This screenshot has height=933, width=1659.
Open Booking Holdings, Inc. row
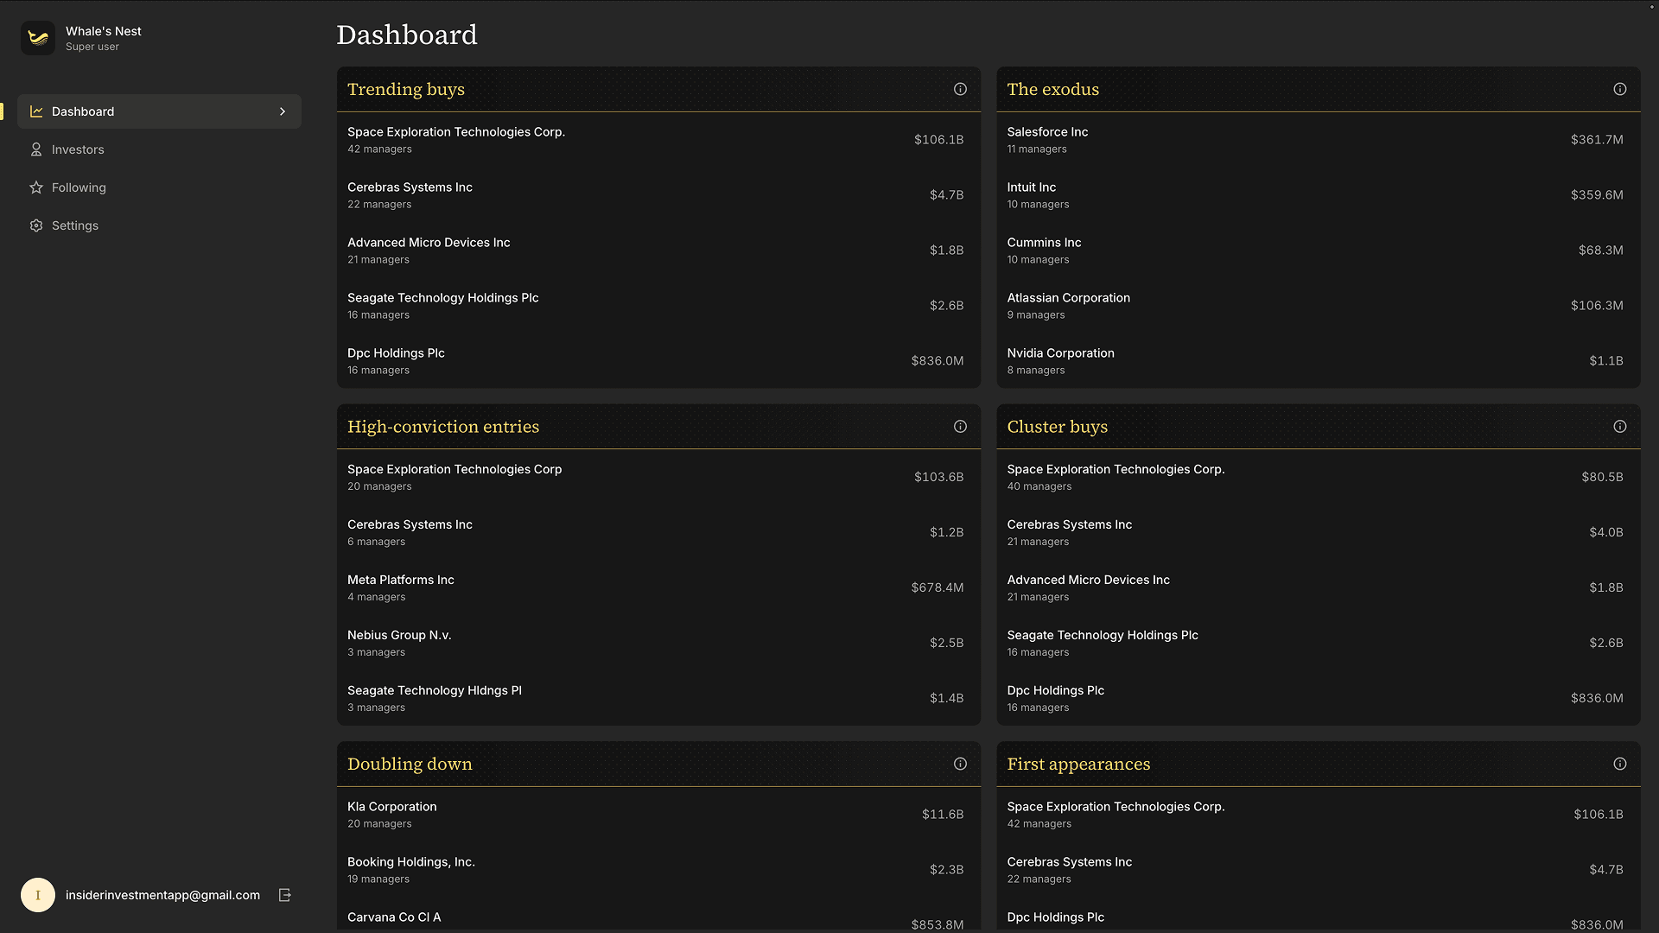658,870
